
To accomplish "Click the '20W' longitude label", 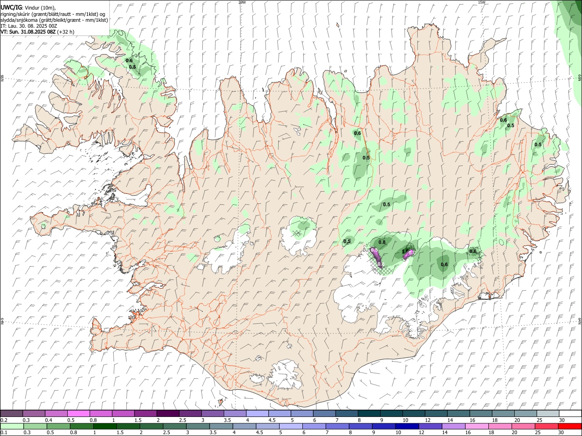I will pyautogui.click(x=242, y=2).
